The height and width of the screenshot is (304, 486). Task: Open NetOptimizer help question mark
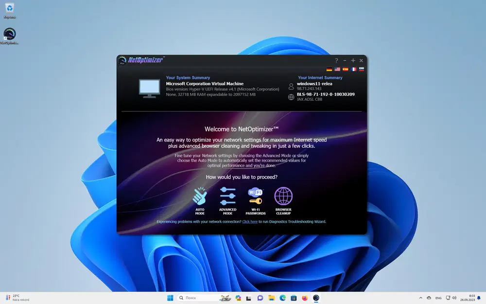[336, 60]
